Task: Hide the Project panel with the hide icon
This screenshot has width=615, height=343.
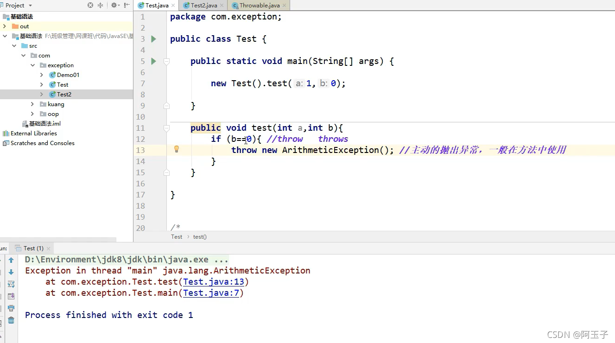Action: 127,6
